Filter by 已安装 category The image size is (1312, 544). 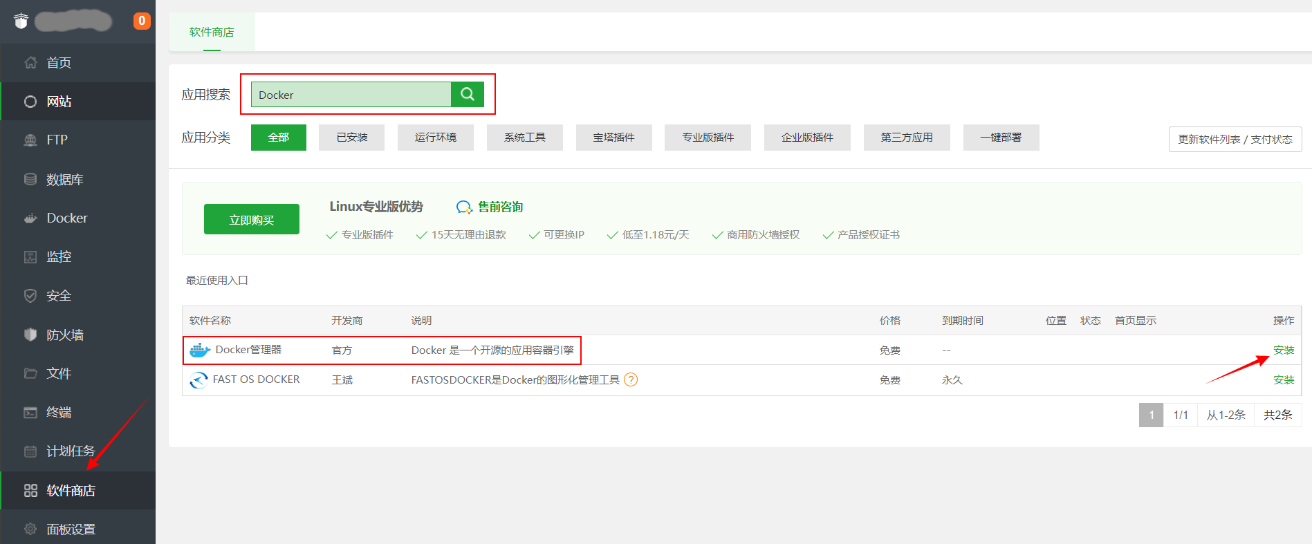[x=351, y=138]
